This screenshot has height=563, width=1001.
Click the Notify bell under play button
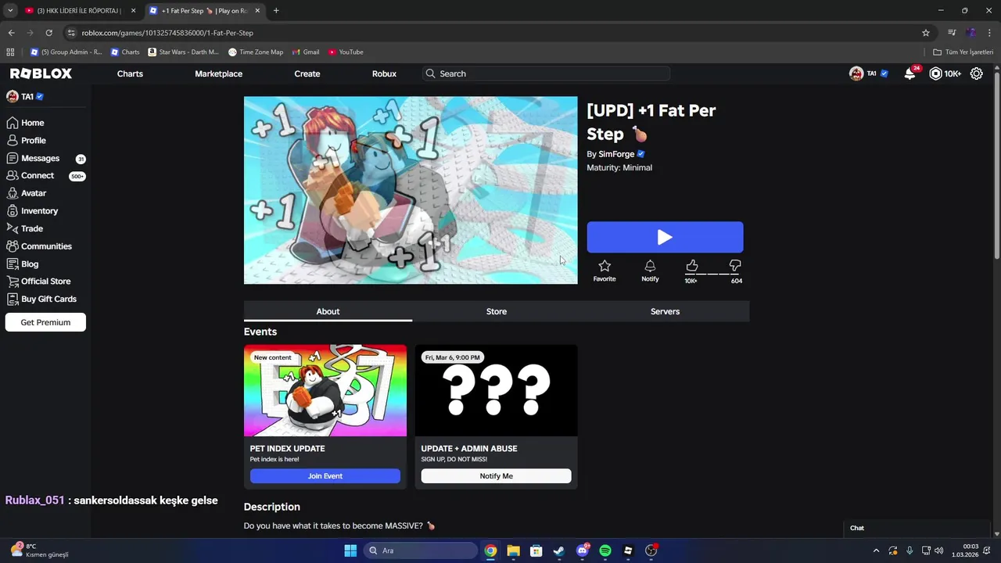pyautogui.click(x=650, y=271)
